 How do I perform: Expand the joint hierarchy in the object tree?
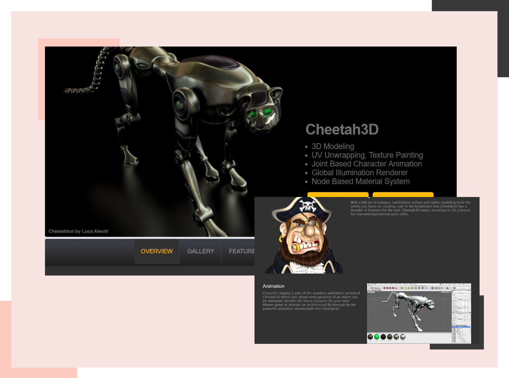click(x=457, y=336)
